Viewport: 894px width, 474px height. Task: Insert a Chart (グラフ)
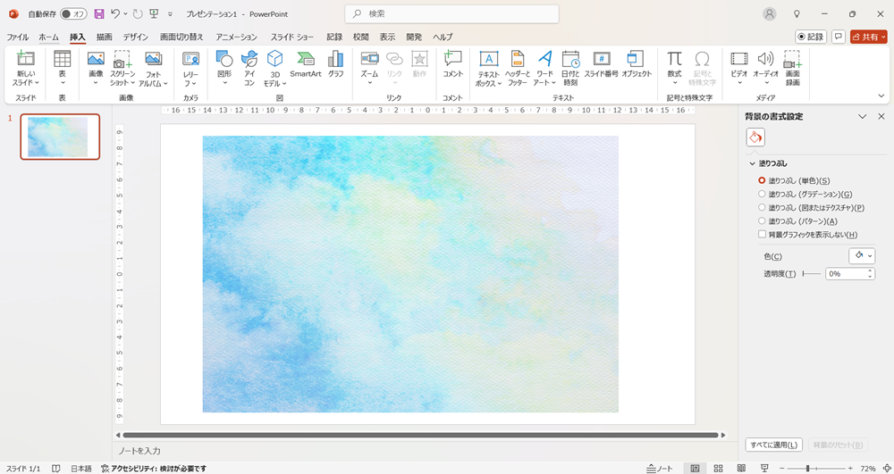(x=336, y=59)
